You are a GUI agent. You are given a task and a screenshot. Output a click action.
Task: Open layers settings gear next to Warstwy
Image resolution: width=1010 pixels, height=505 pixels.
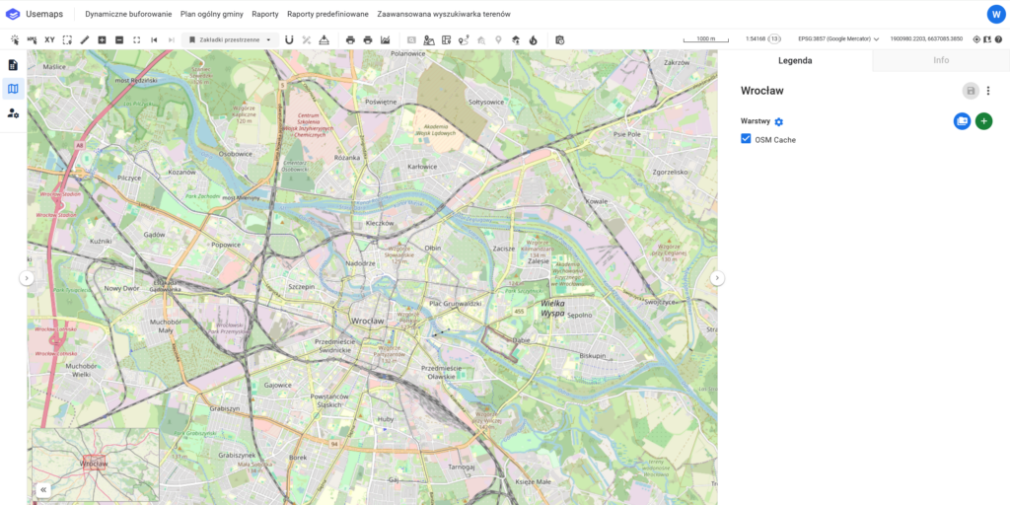point(778,121)
